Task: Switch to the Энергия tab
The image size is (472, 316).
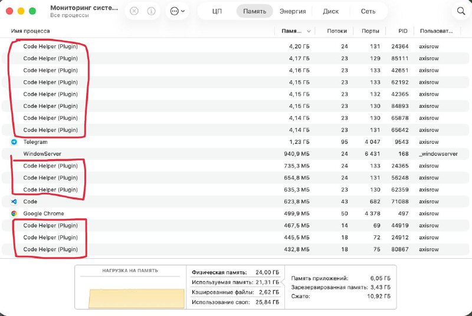Action: click(x=293, y=11)
